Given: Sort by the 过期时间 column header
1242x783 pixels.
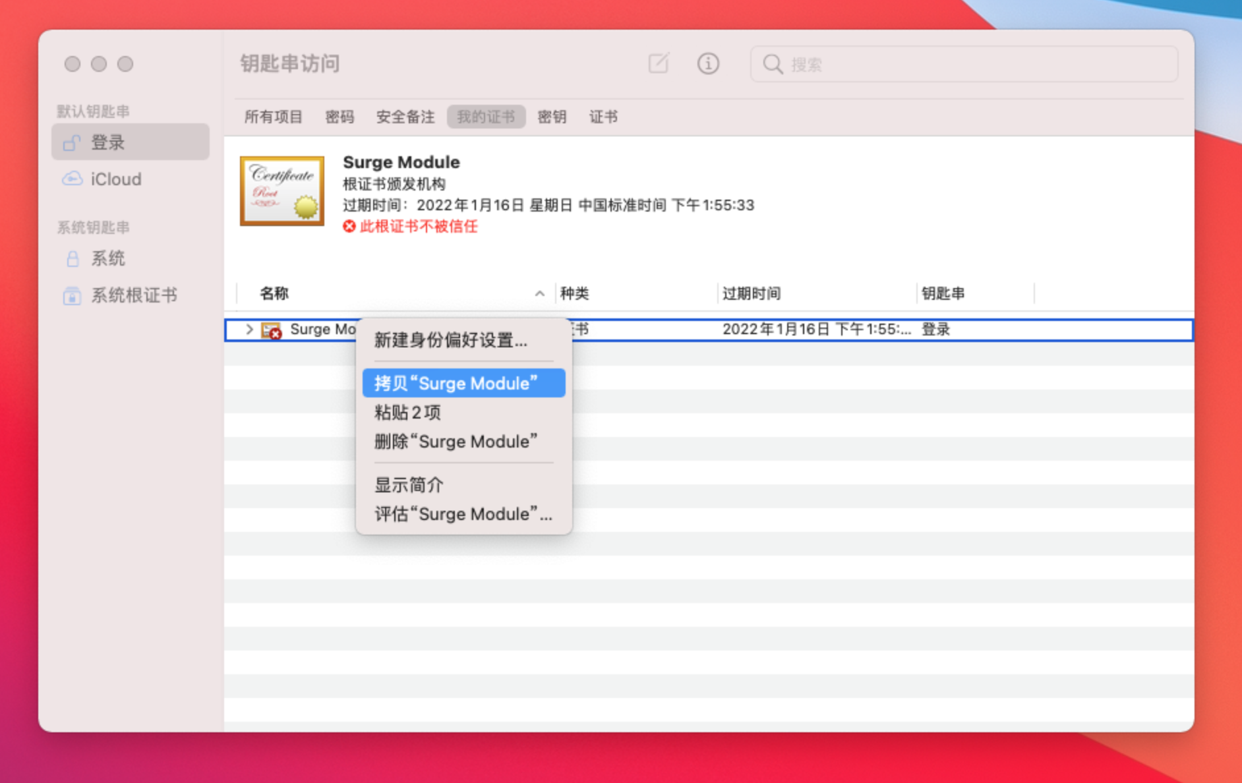Looking at the screenshot, I should tap(817, 293).
